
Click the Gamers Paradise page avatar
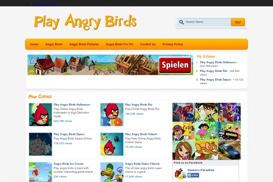[x=180, y=173]
